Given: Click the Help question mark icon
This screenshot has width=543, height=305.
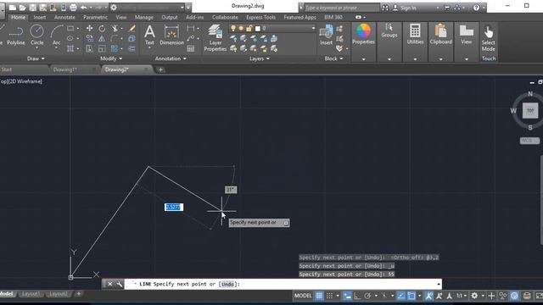Looking at the screenshot, I should click(x=477, y=8).
